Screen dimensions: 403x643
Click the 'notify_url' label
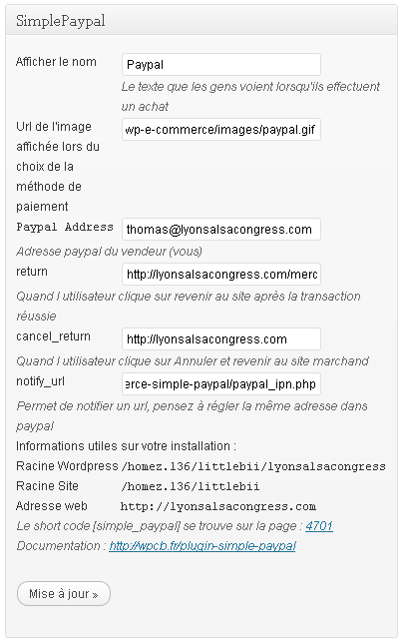(x=40, y=381)
